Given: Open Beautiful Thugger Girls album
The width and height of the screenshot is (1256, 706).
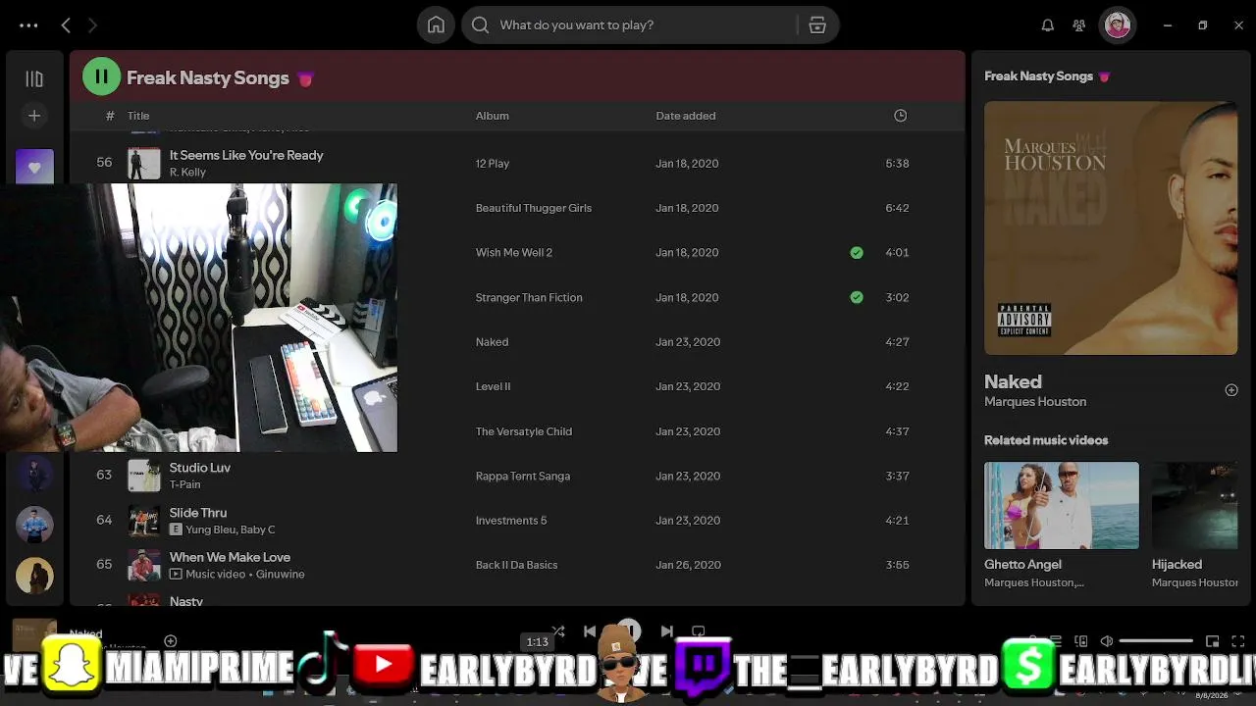Looking at the screenshot, I should point(533,208).
